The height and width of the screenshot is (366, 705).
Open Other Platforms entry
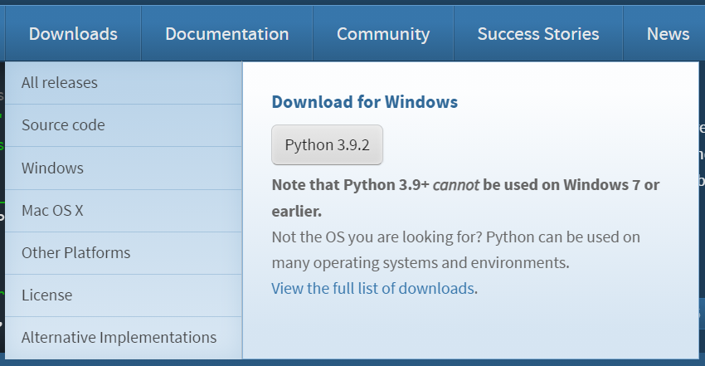(x=124, y=252)
